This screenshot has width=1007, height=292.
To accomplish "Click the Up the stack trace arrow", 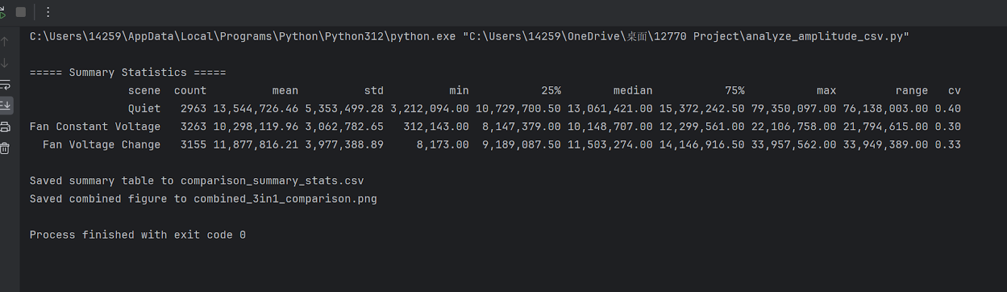I will pyautogui.click(x=5, y=42).
